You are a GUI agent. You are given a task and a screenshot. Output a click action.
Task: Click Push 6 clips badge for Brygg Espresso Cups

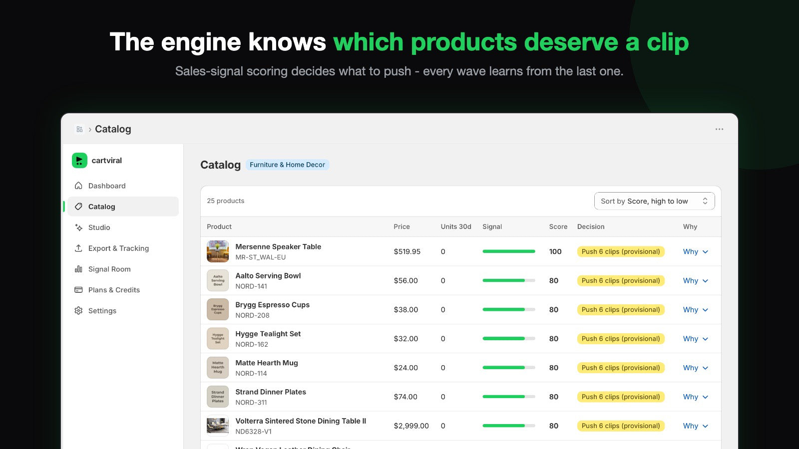click(x=621, y=310)
